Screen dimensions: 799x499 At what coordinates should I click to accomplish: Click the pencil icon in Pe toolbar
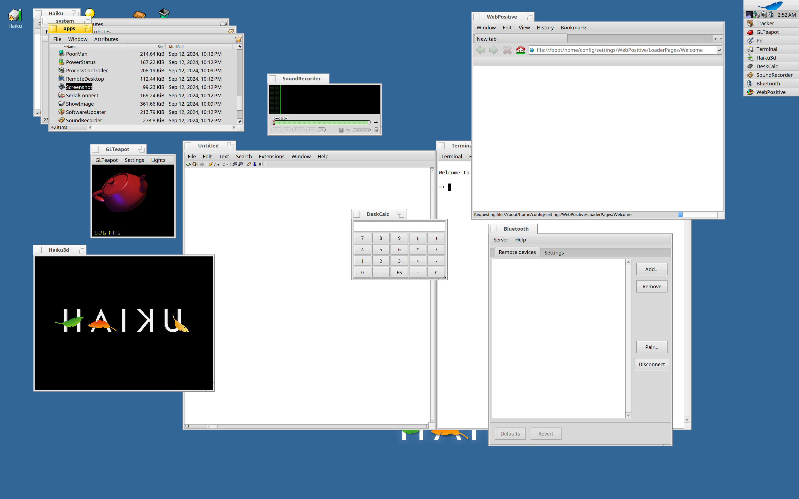[x=249, y=164]
